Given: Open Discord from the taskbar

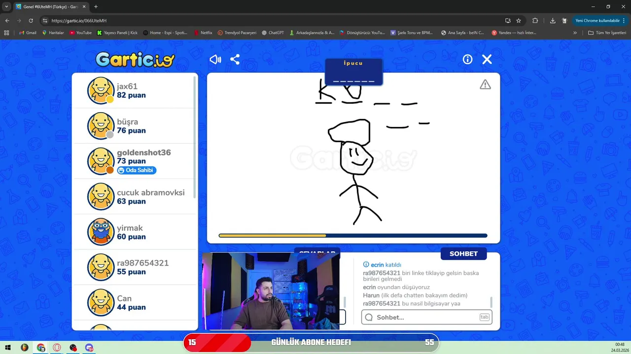Looking at the screenshot, I should click(89, 348).
